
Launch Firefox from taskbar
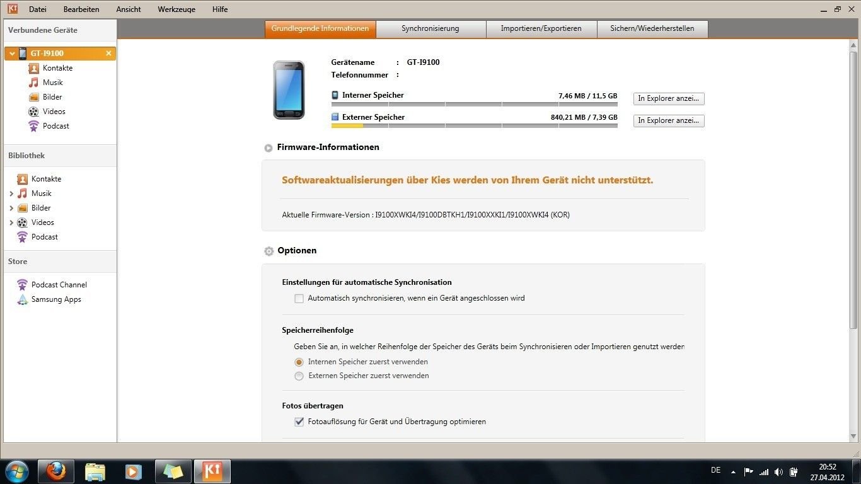[x=56, y=471]
